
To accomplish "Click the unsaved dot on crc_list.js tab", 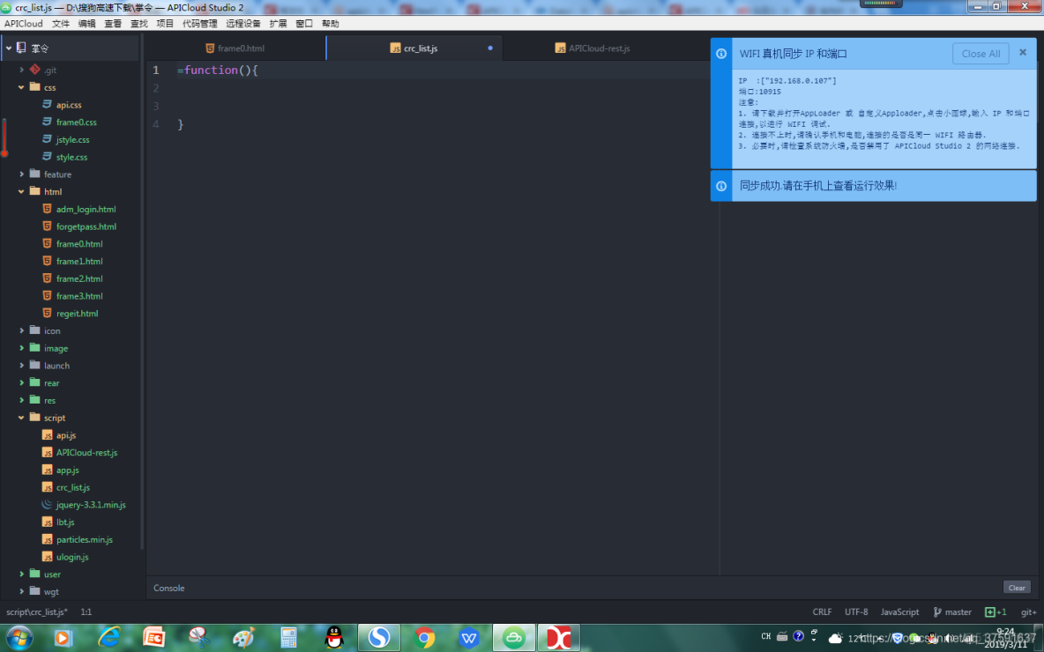I will pos(490,48).
